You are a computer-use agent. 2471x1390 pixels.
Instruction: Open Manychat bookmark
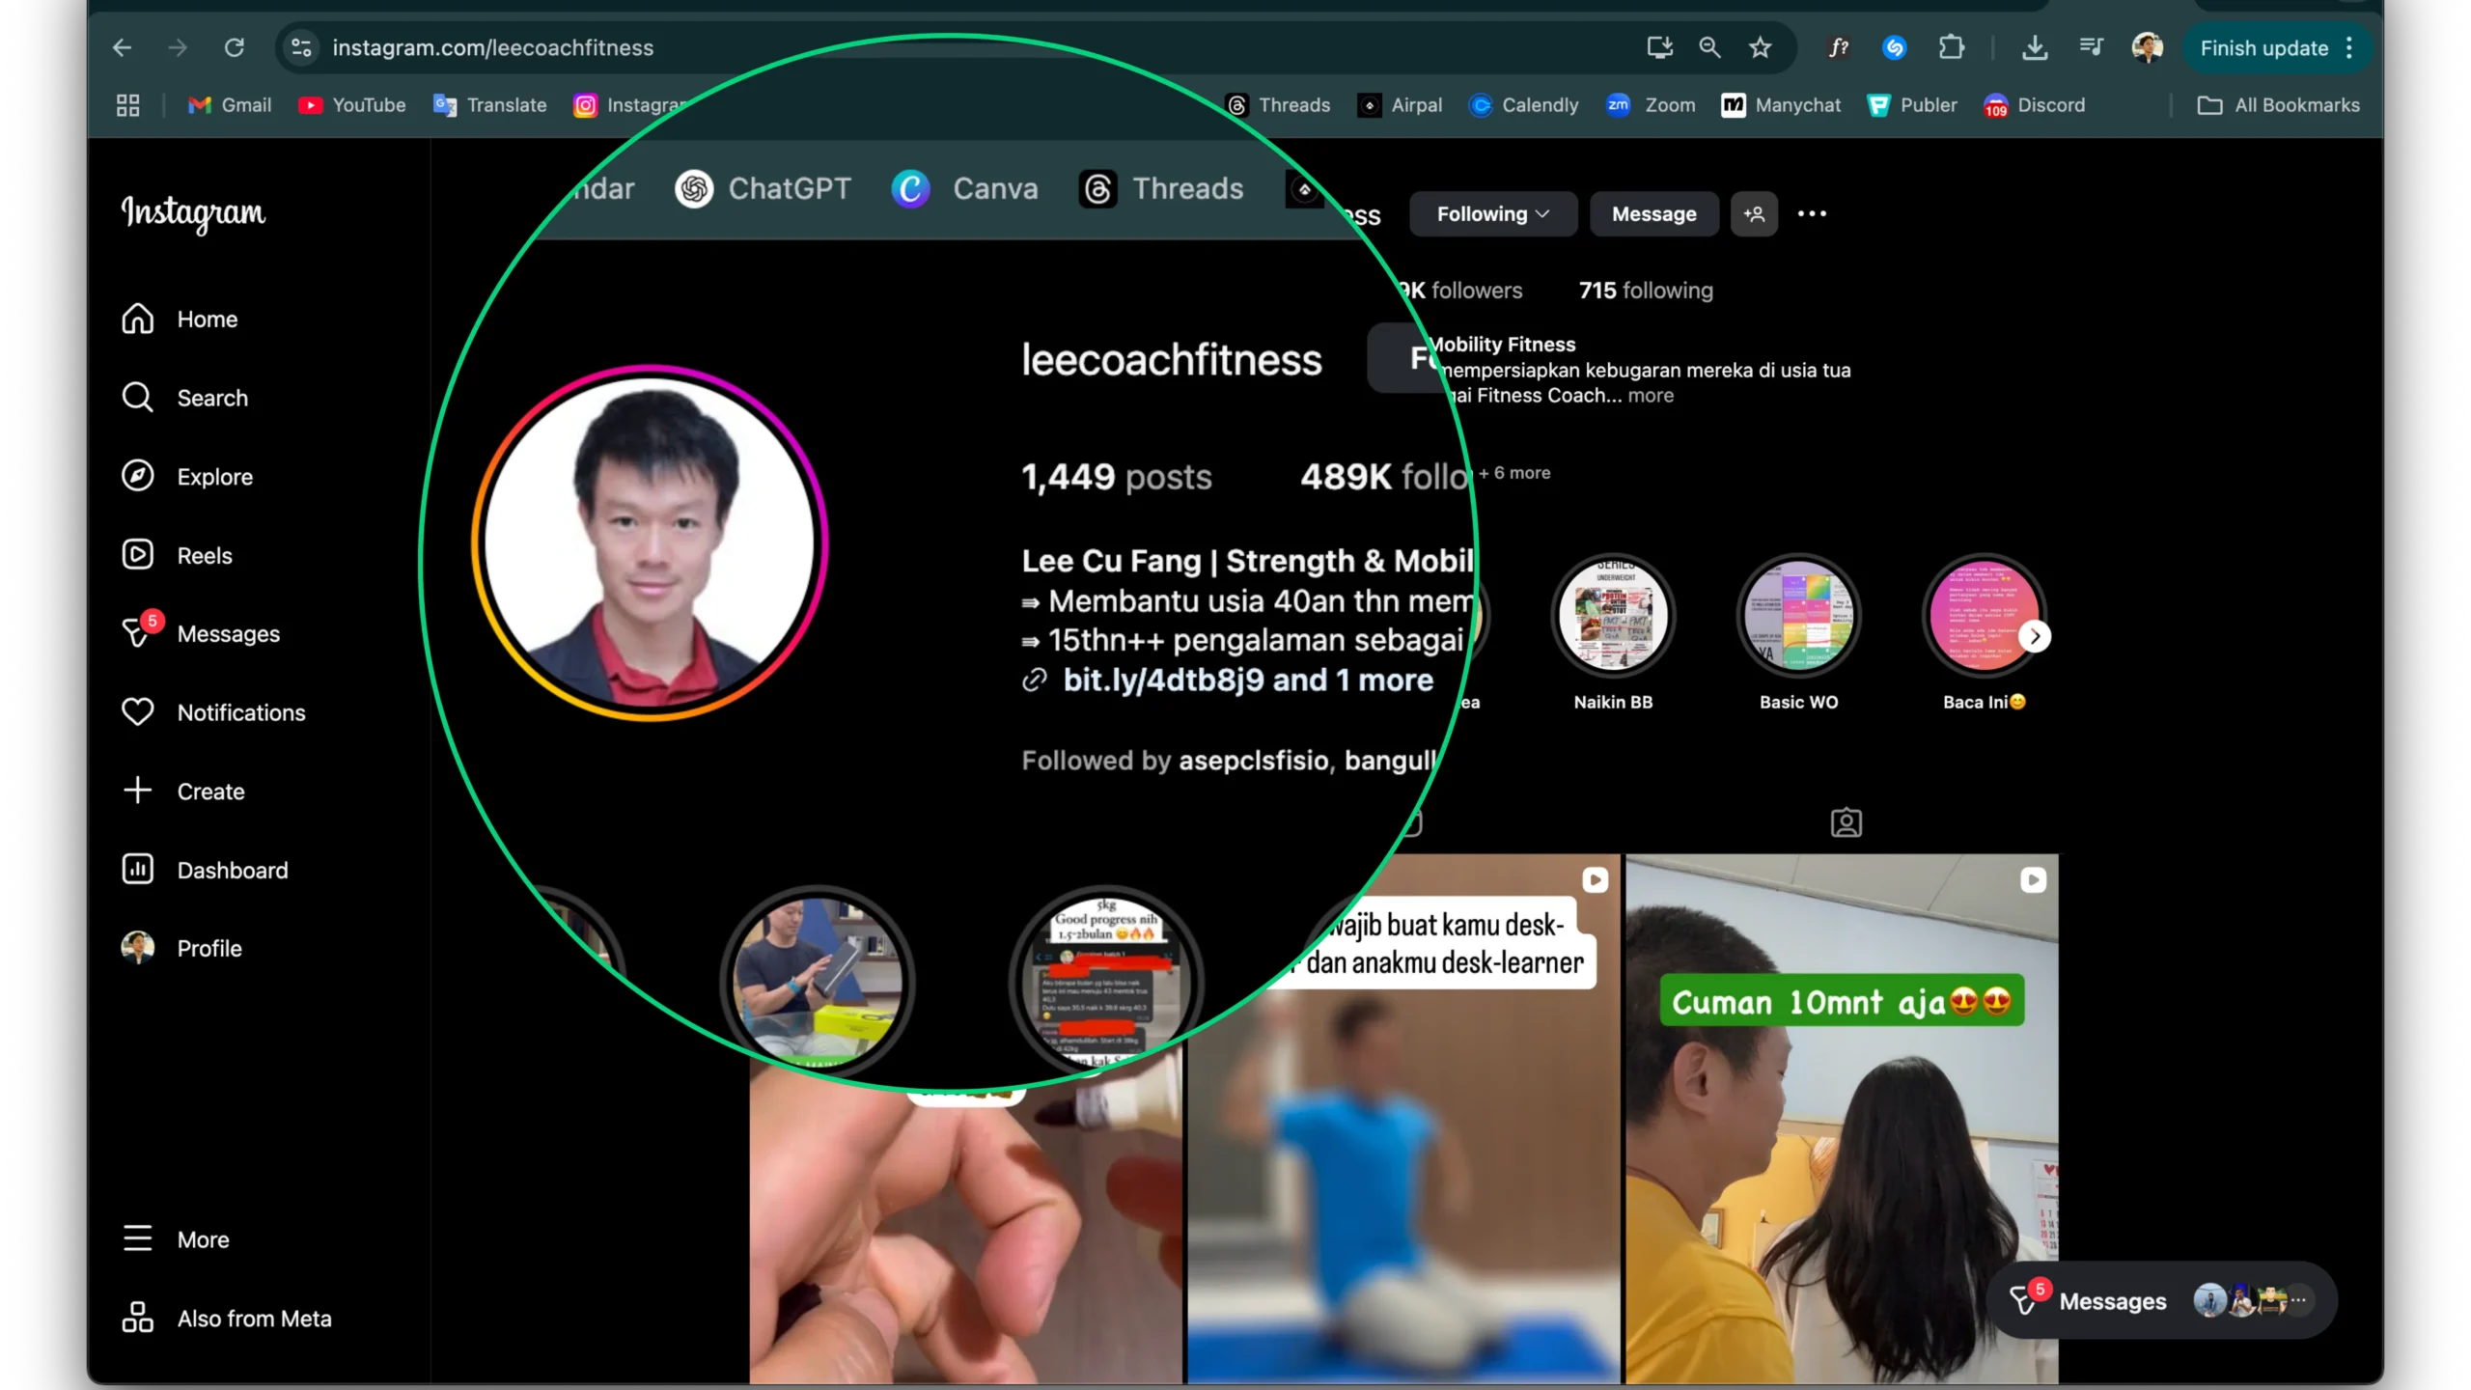point(1781,105)
